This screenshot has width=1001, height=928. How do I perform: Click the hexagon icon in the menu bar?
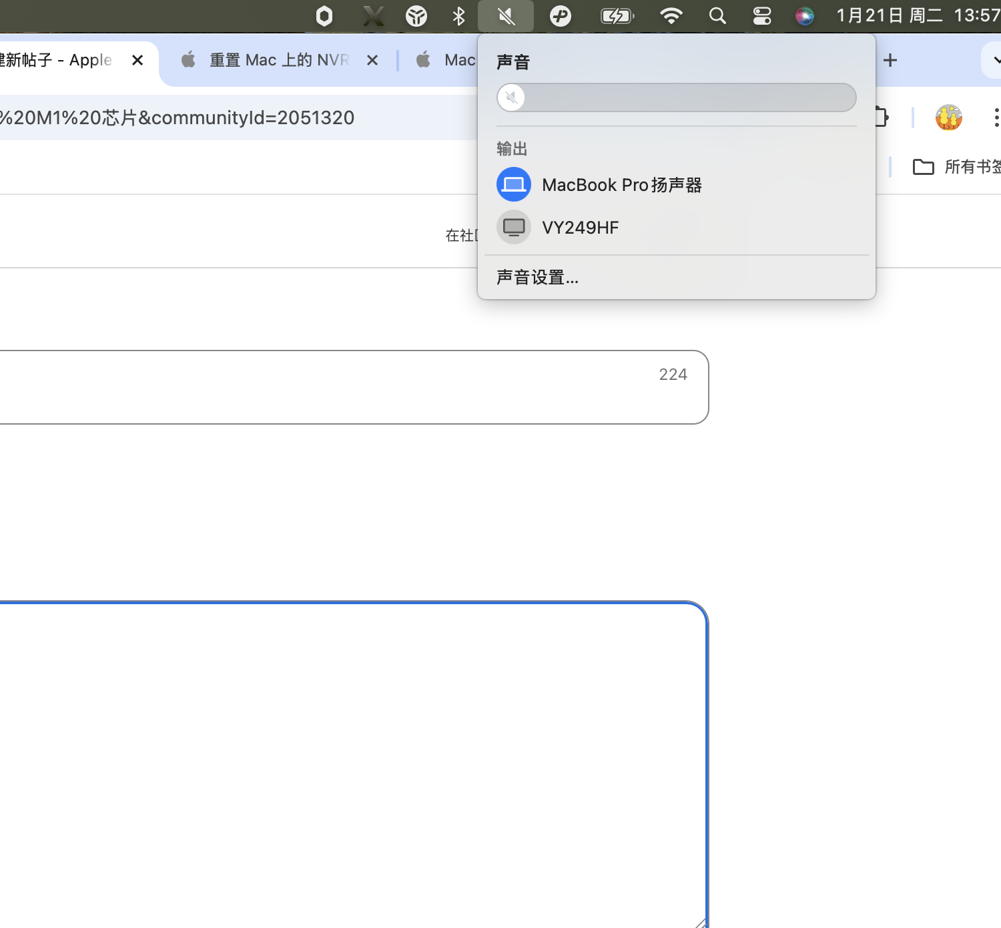click(x=324, y=16)
